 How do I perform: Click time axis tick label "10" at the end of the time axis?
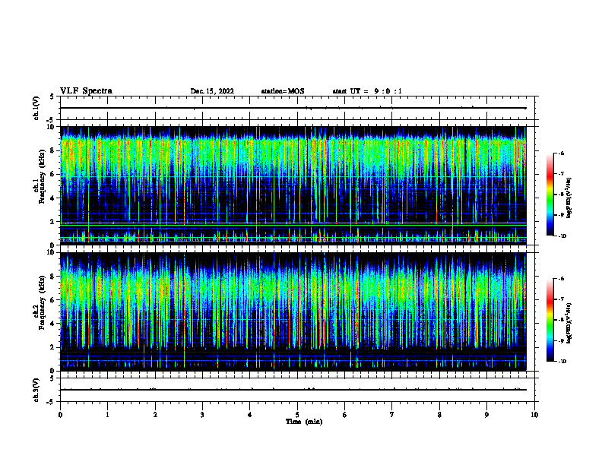click(534, 415)
